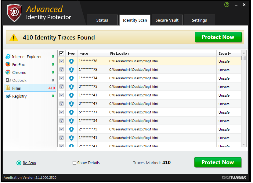This screenshot has width=253, height=183.
Task: Click the shield icon in the second 2********75 row
Action: (71, 129)
